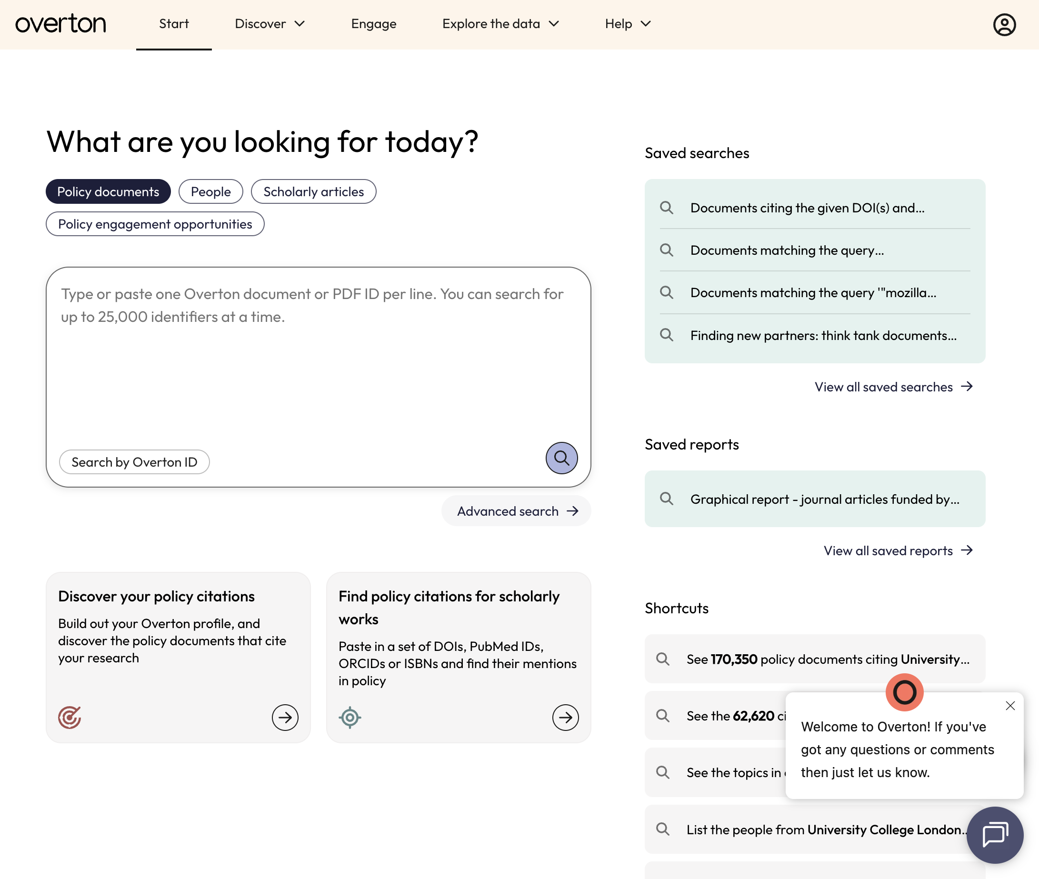Click the crosshair icon on scholarly works card
The width and height of the screenshot is (1039, 879).
coord(350,717)
